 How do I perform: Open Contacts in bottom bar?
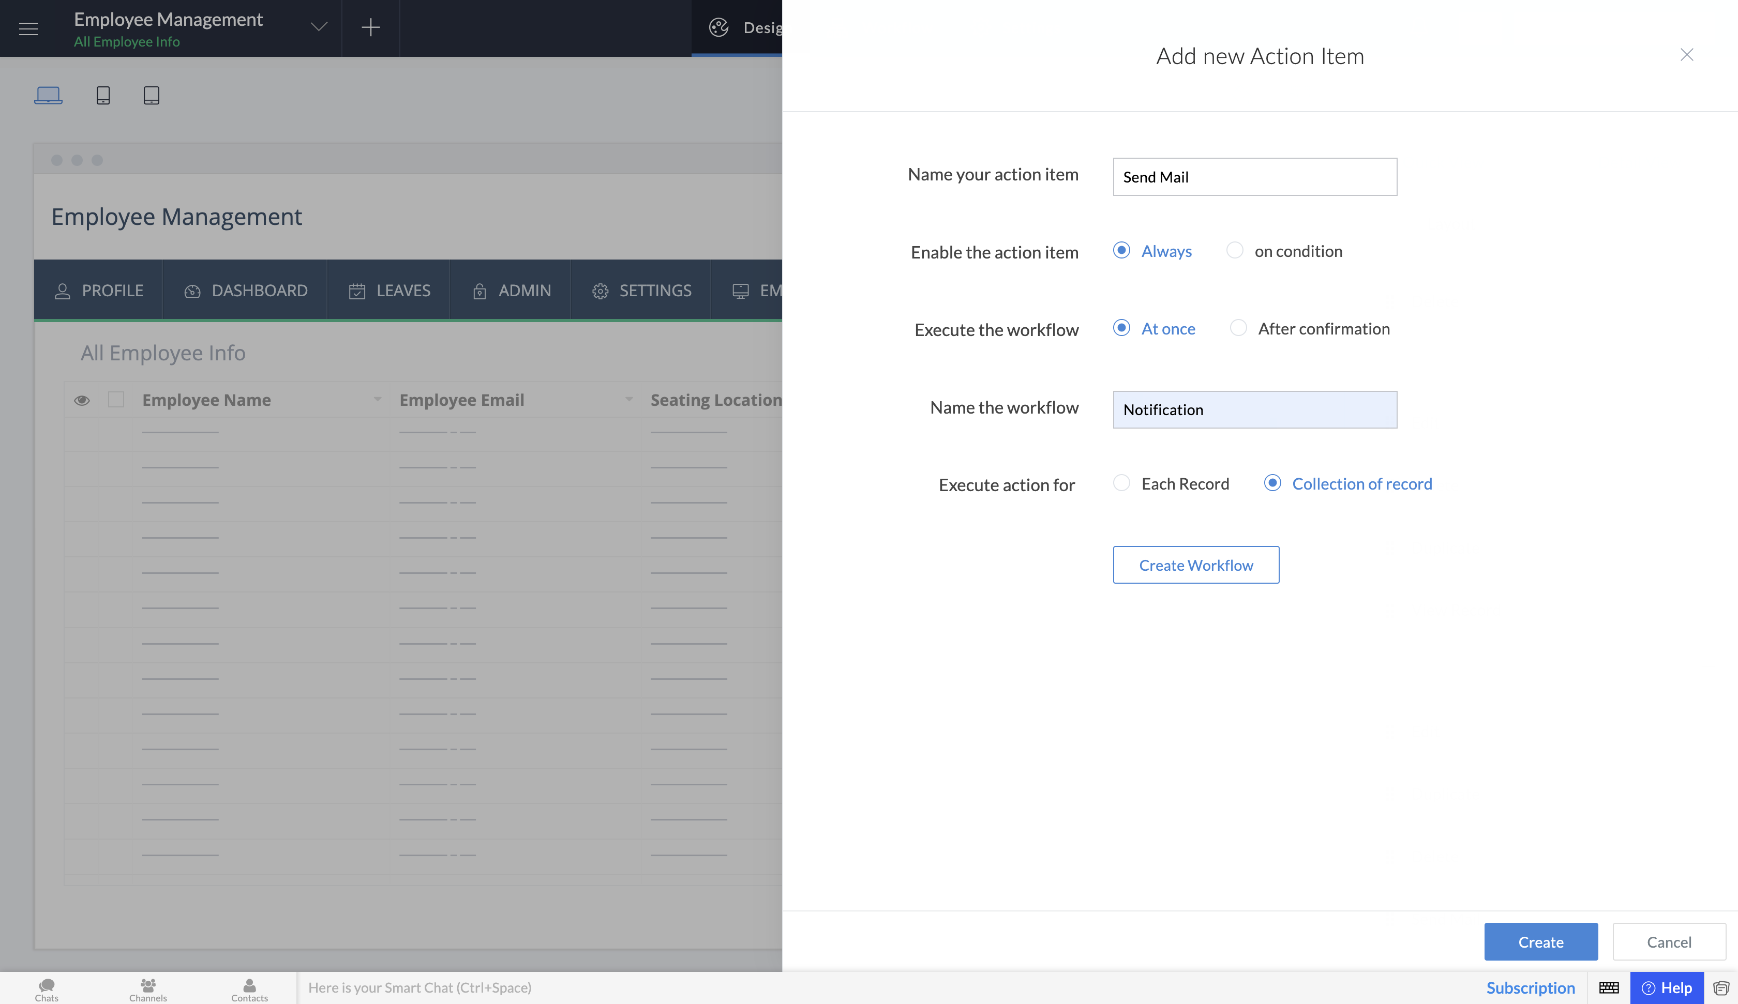[249, 988]
